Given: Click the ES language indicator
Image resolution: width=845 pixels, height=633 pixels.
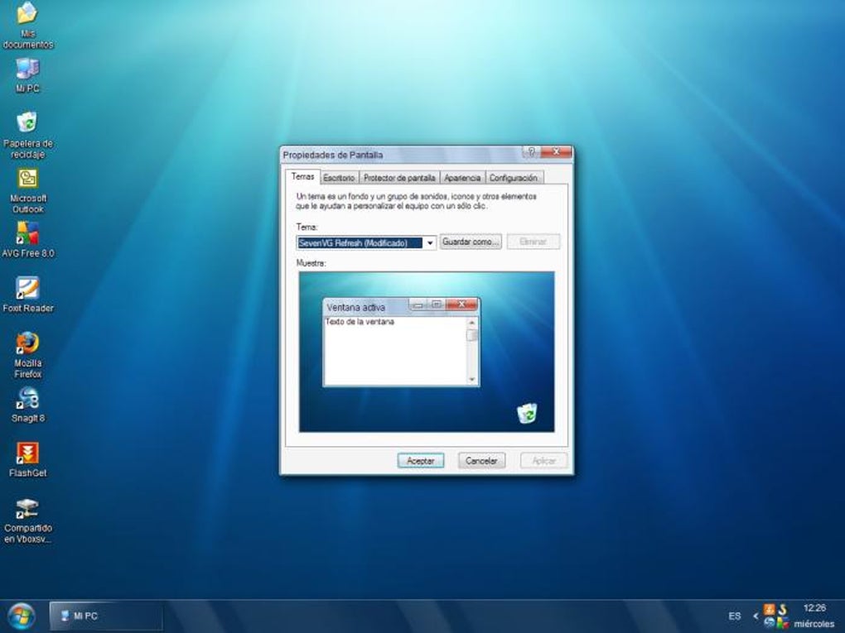Looking at the screenshot, I should [735, 616].
